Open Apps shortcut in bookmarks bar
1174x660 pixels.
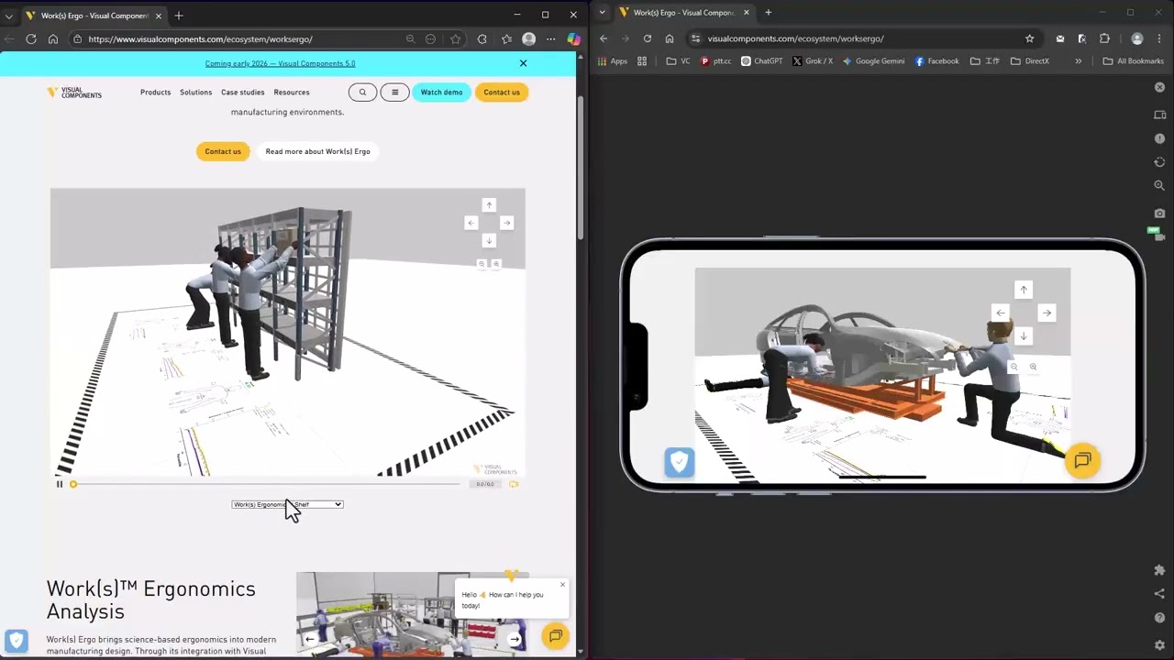pyautogui.click(x=612, y=61)
